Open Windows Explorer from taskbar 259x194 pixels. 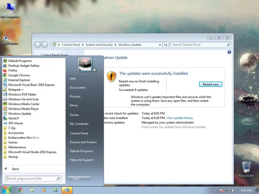tap(32, 190)
